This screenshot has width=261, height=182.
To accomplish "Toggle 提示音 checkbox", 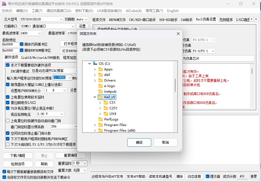I will point(208,176).
